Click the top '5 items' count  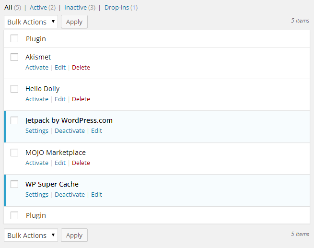[x=300, y=21]
